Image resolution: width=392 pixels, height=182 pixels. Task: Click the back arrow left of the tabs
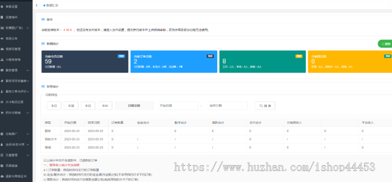[37, 5]
